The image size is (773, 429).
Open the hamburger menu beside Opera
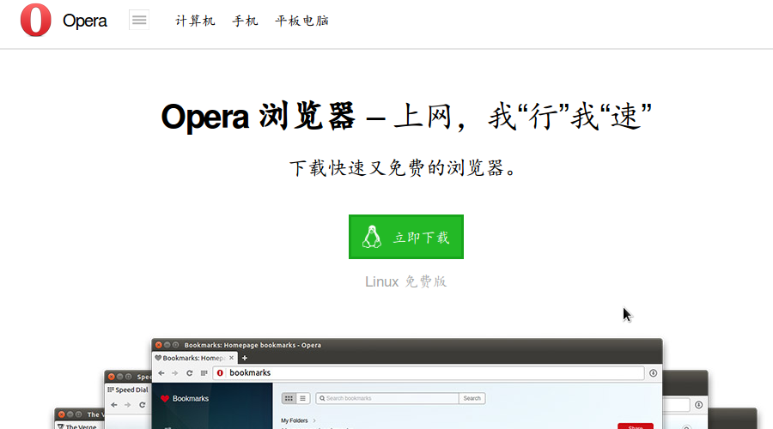[139, 21]
